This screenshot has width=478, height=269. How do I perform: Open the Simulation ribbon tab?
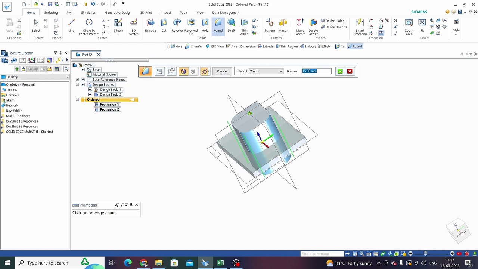89,13
